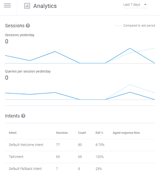Viewport: 161px width, 173px height.
Task: Click the Intents section heading
Action: [x=13, y=116]
